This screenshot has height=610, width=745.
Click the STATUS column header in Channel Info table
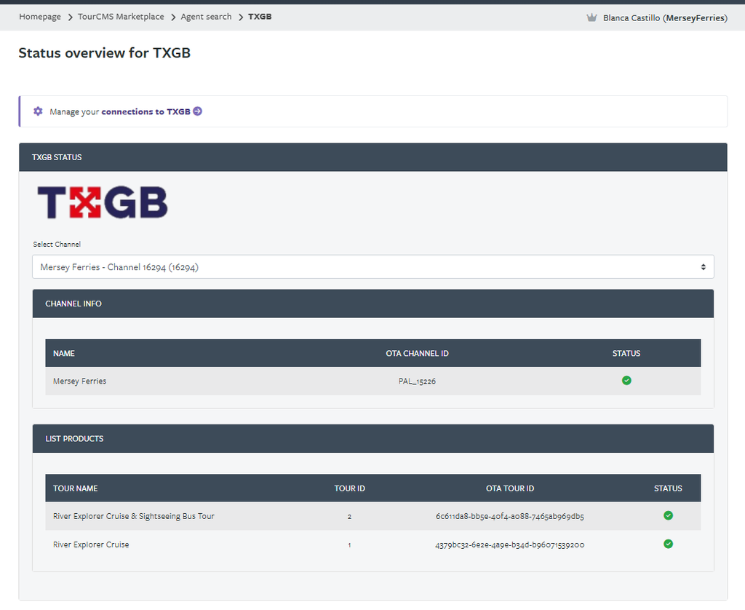(626, 353)
